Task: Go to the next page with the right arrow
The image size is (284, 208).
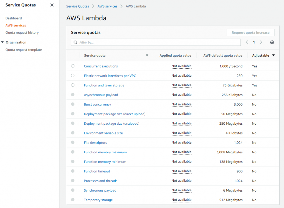Action: click(x=261, y=42)
